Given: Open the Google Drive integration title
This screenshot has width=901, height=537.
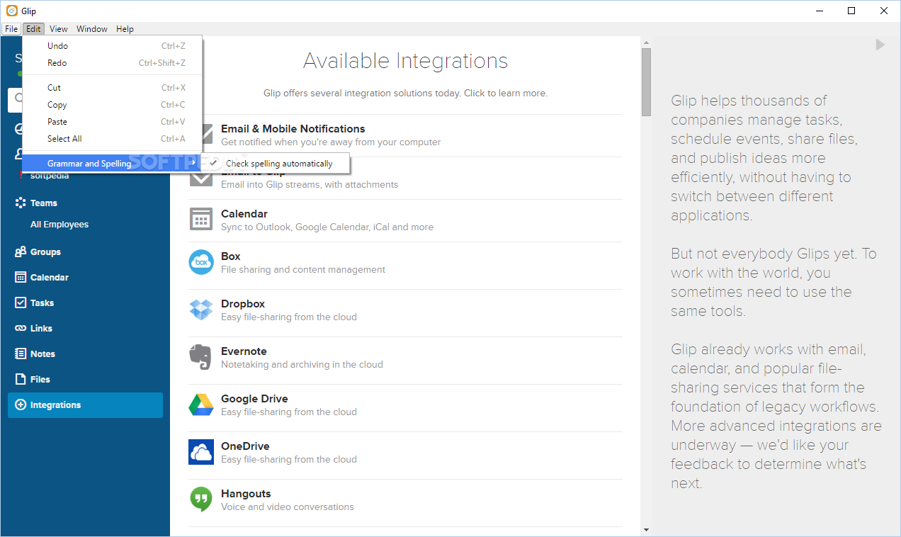Looking at the screenshot, I should click(254, 399).
